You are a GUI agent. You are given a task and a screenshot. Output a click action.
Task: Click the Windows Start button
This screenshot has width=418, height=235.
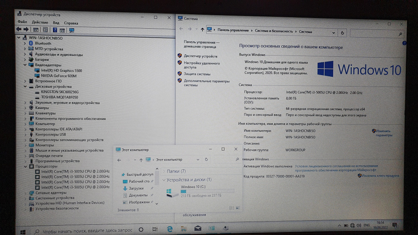click(x=23, y=232)
